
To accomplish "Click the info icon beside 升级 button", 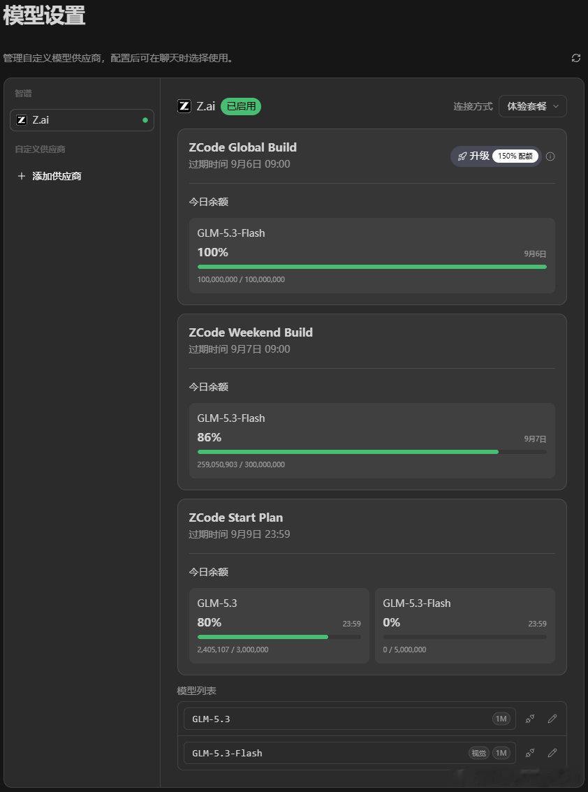I will coord(550,156).
